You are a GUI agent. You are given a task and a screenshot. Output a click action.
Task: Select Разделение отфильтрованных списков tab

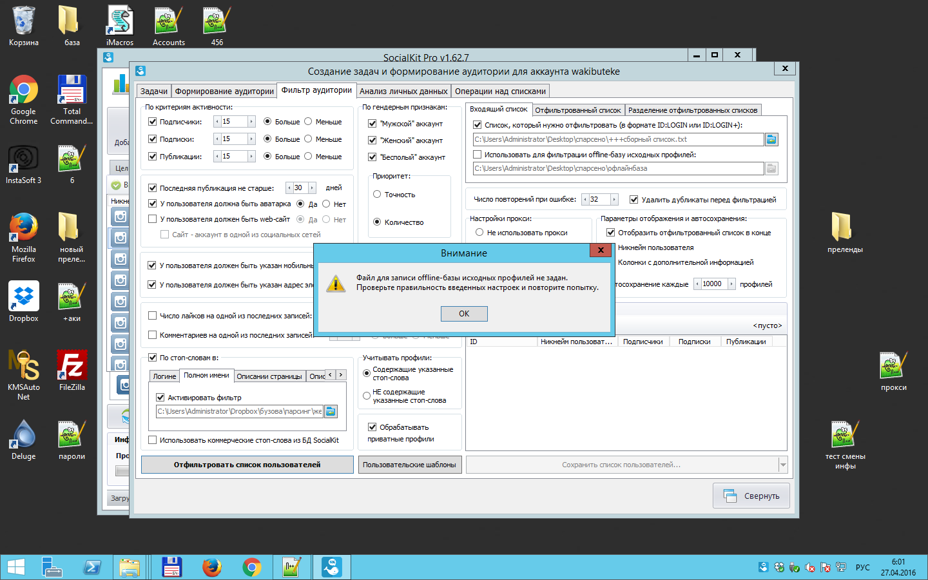click(693, 110)
